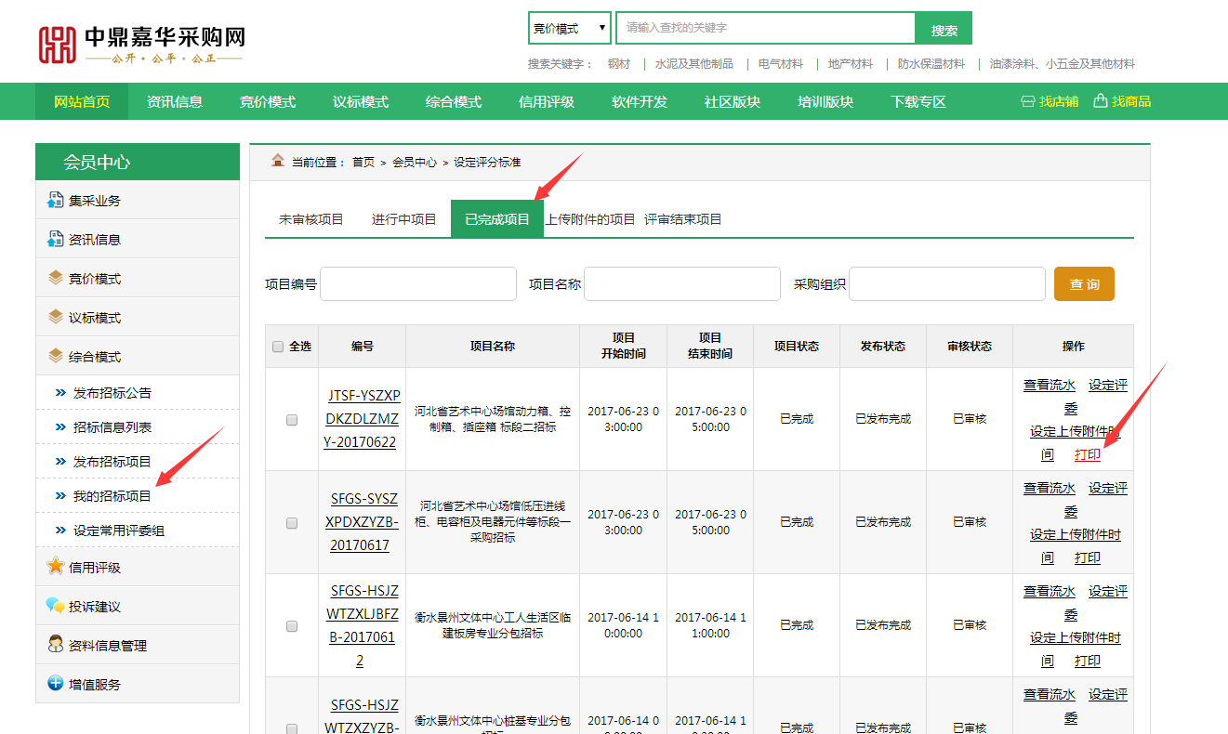Image resolution: width=1228 pixels, height=734 pixels.
Task: Click the arrow icon before 设定常用评委组
Action: pyautogui.click(x=60, y=531)
